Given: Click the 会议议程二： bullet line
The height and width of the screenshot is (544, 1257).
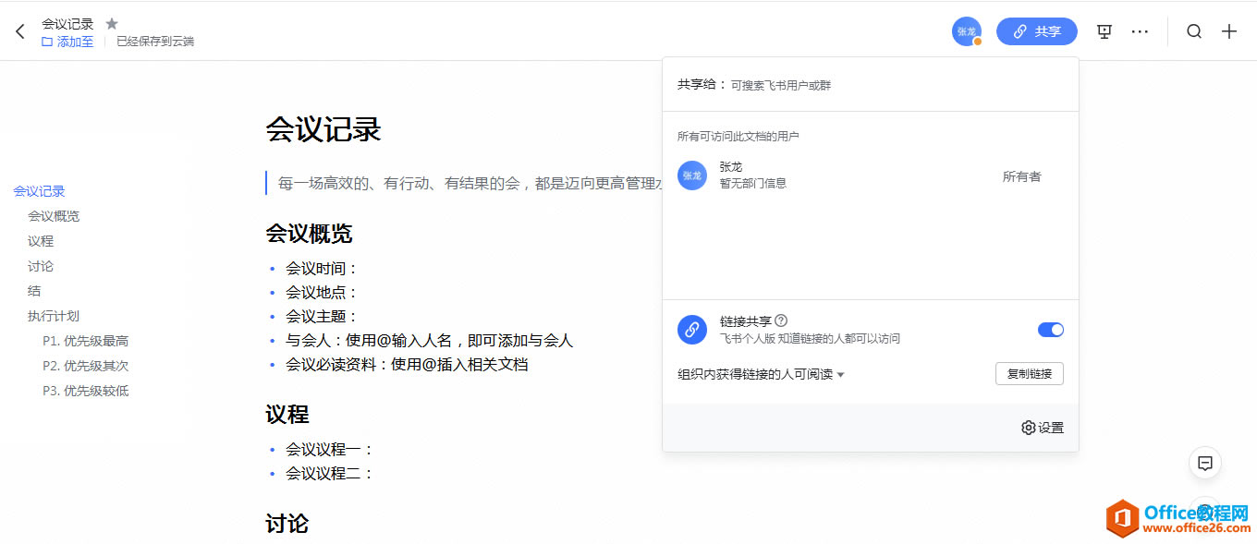Looking at the screenshot, I should coord(330,474).
